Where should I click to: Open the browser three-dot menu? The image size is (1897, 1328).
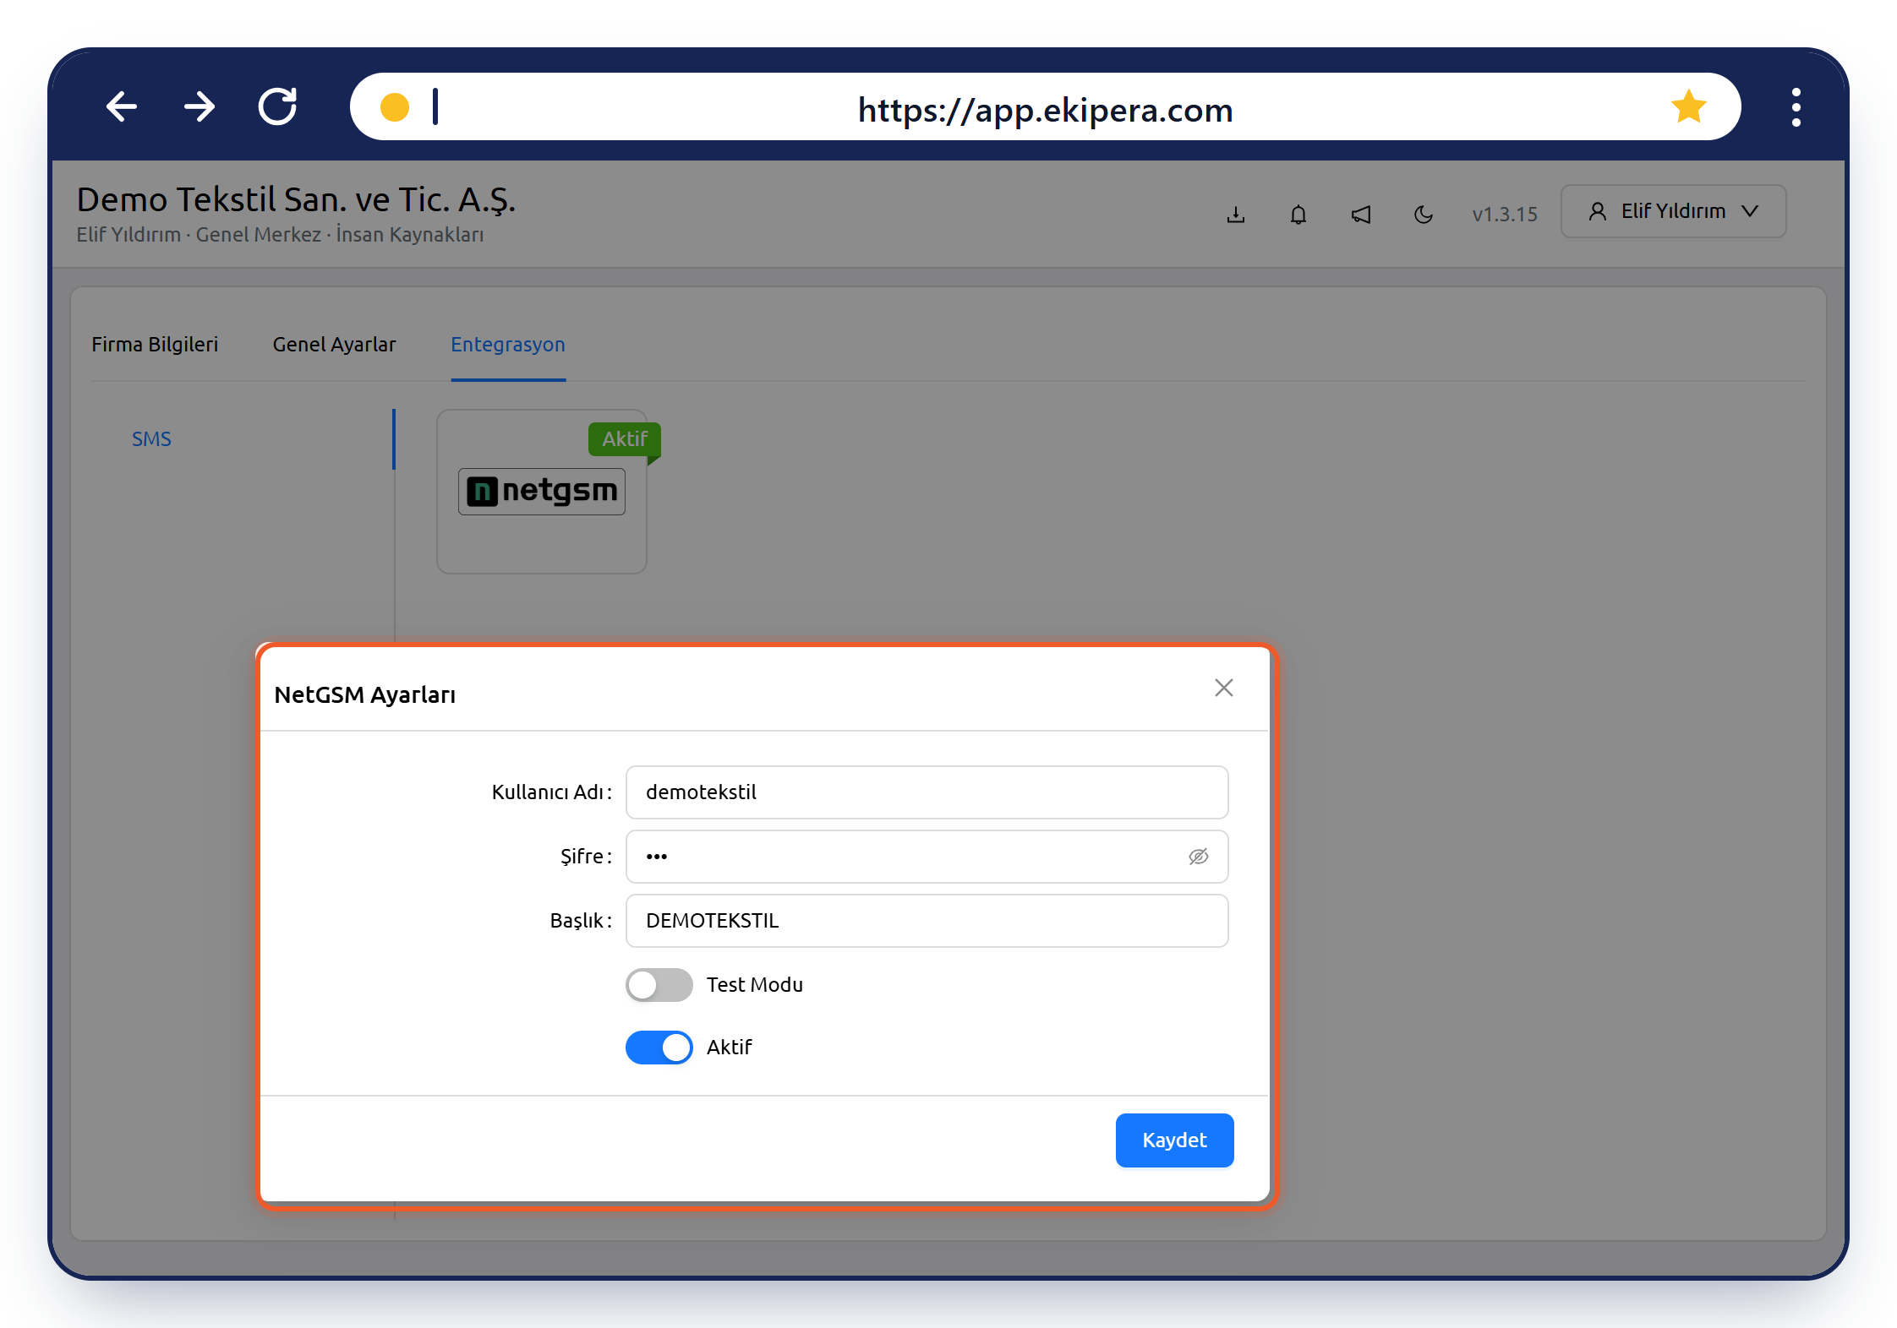(1796, 107)
